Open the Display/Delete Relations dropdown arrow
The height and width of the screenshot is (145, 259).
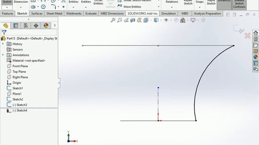tap(172, 7)
